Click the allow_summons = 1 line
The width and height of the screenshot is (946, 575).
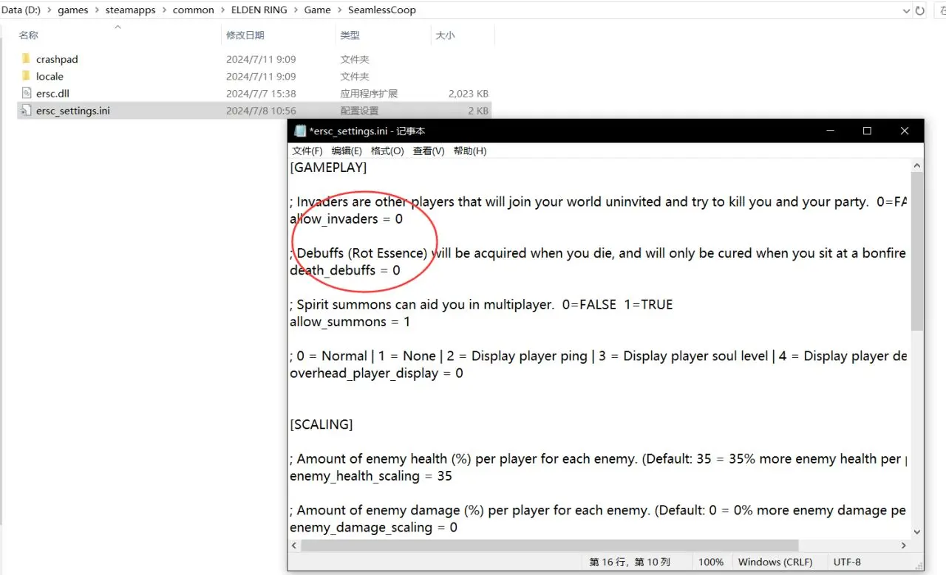tap(350, 322)
